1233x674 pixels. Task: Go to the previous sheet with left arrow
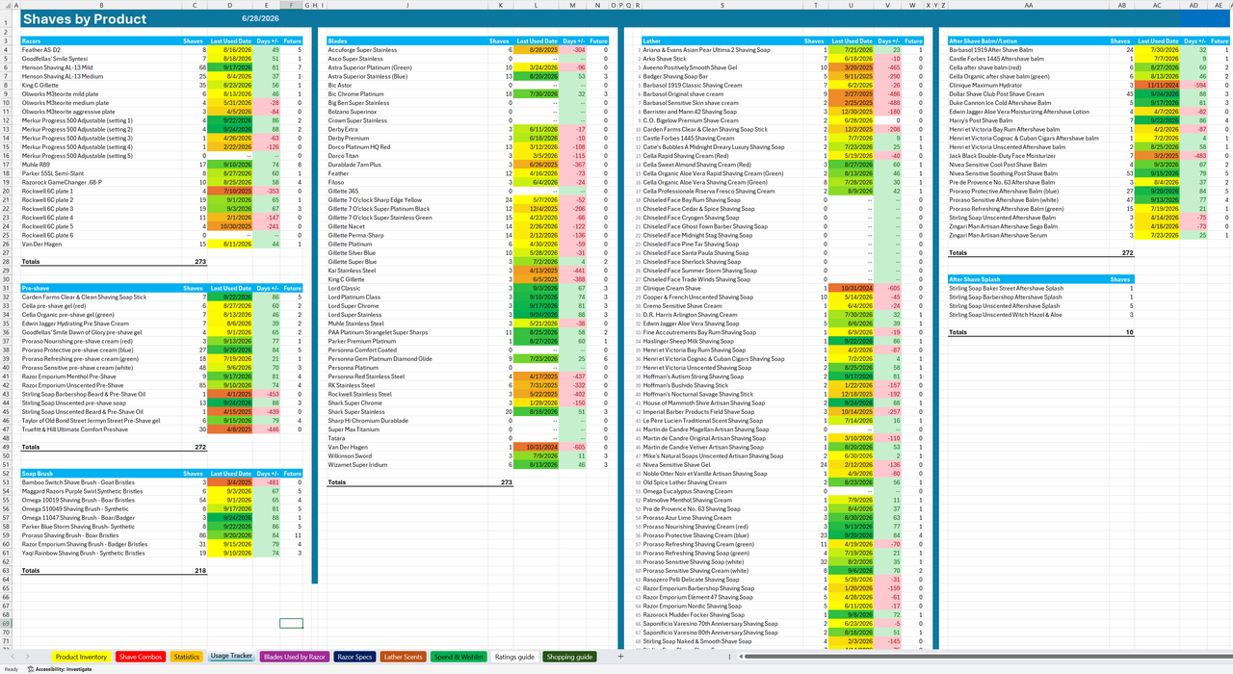[x=13, y=657]
